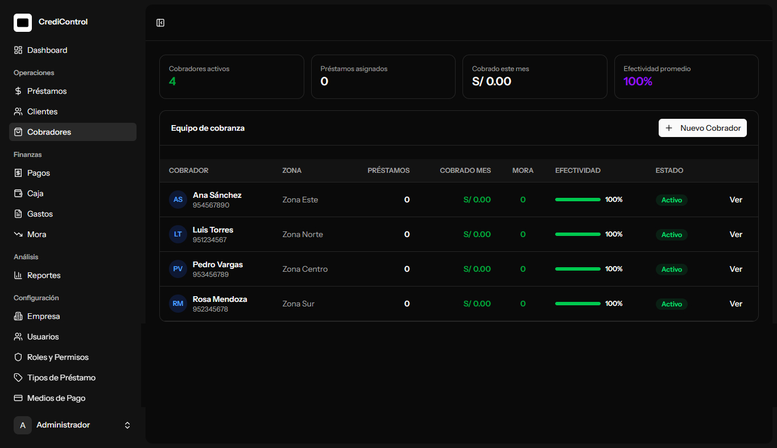Click the Nuevo Cobrador button
This screenshot has width=777, height=448.
pos(702,128)
